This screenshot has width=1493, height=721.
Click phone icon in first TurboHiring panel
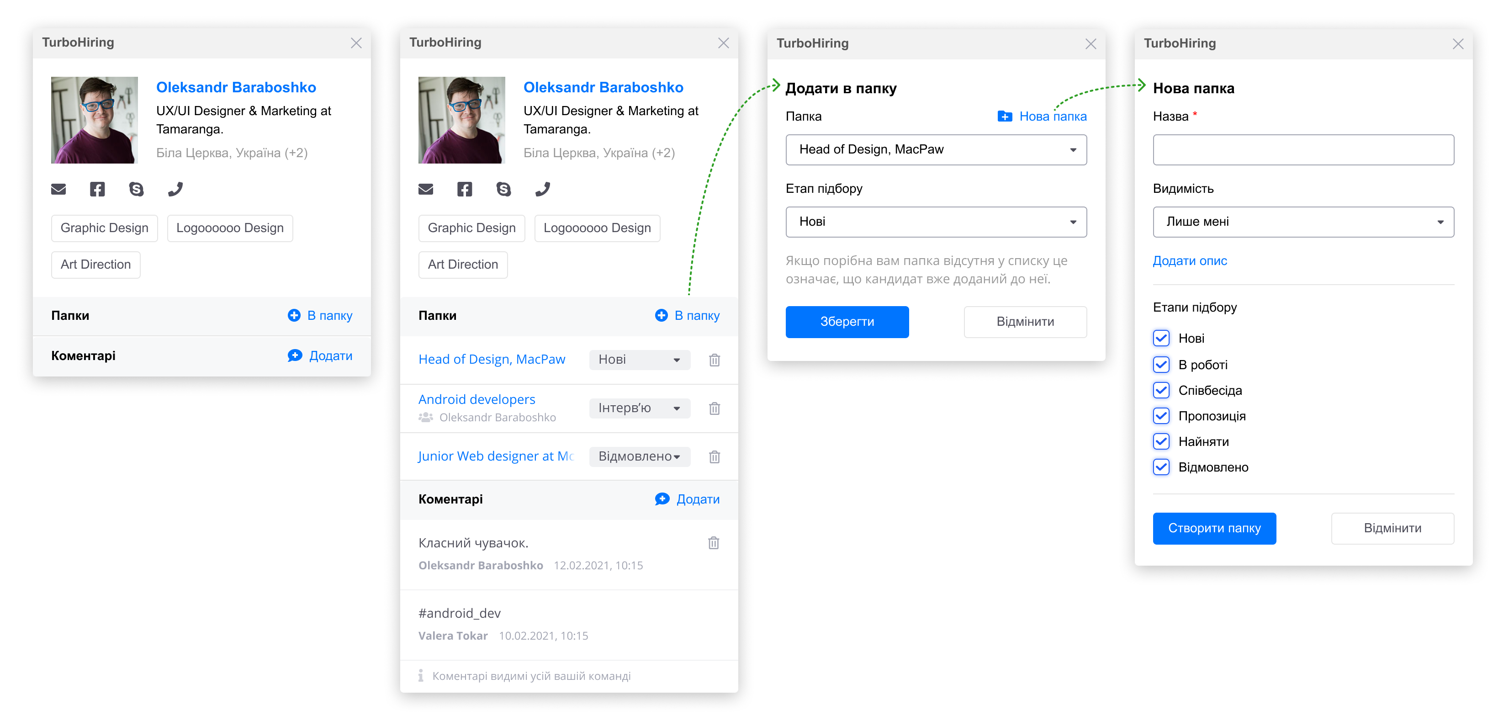175,189
